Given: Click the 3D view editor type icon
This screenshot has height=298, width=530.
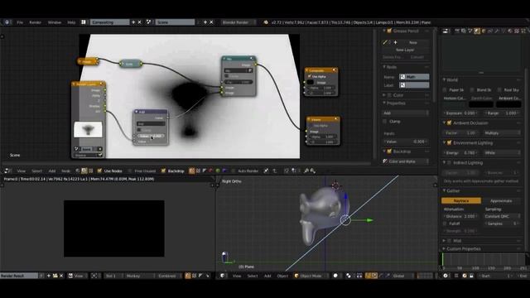Looking at the screenshot, I should (x=223, y=276).
